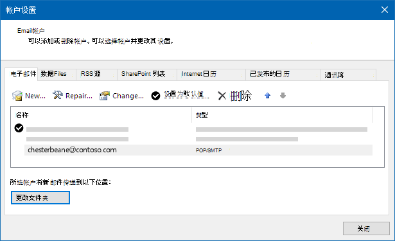Open the 通讯簿 tab
Screen dimensions: 395x241
pyautogui.click(x=349, y=75)
